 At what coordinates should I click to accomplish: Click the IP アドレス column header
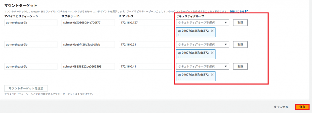126,16
